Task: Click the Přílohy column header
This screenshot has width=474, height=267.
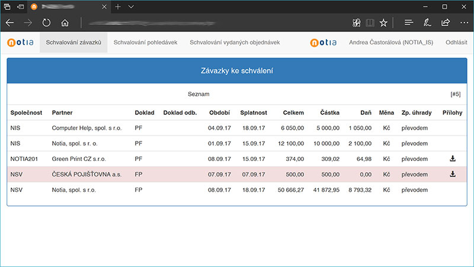Action: (x=452, y=112)
